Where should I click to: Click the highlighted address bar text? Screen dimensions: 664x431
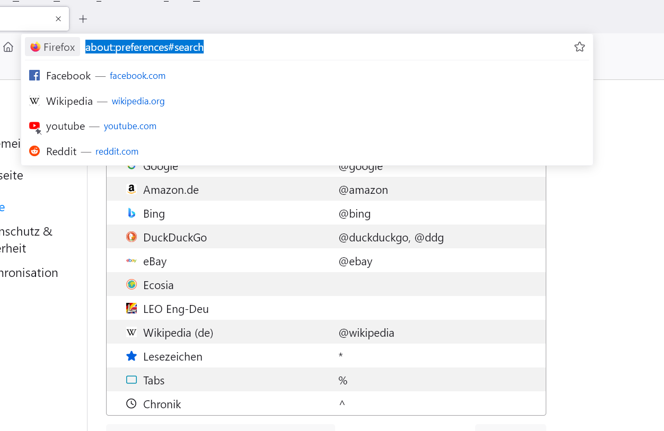click(x=144, y=47)
